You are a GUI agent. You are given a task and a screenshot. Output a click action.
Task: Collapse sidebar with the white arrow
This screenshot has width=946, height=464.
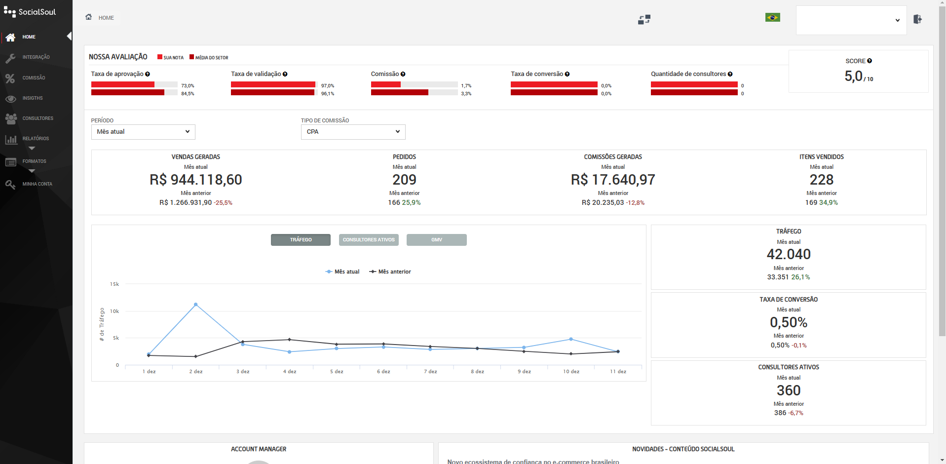coord(70,36)
